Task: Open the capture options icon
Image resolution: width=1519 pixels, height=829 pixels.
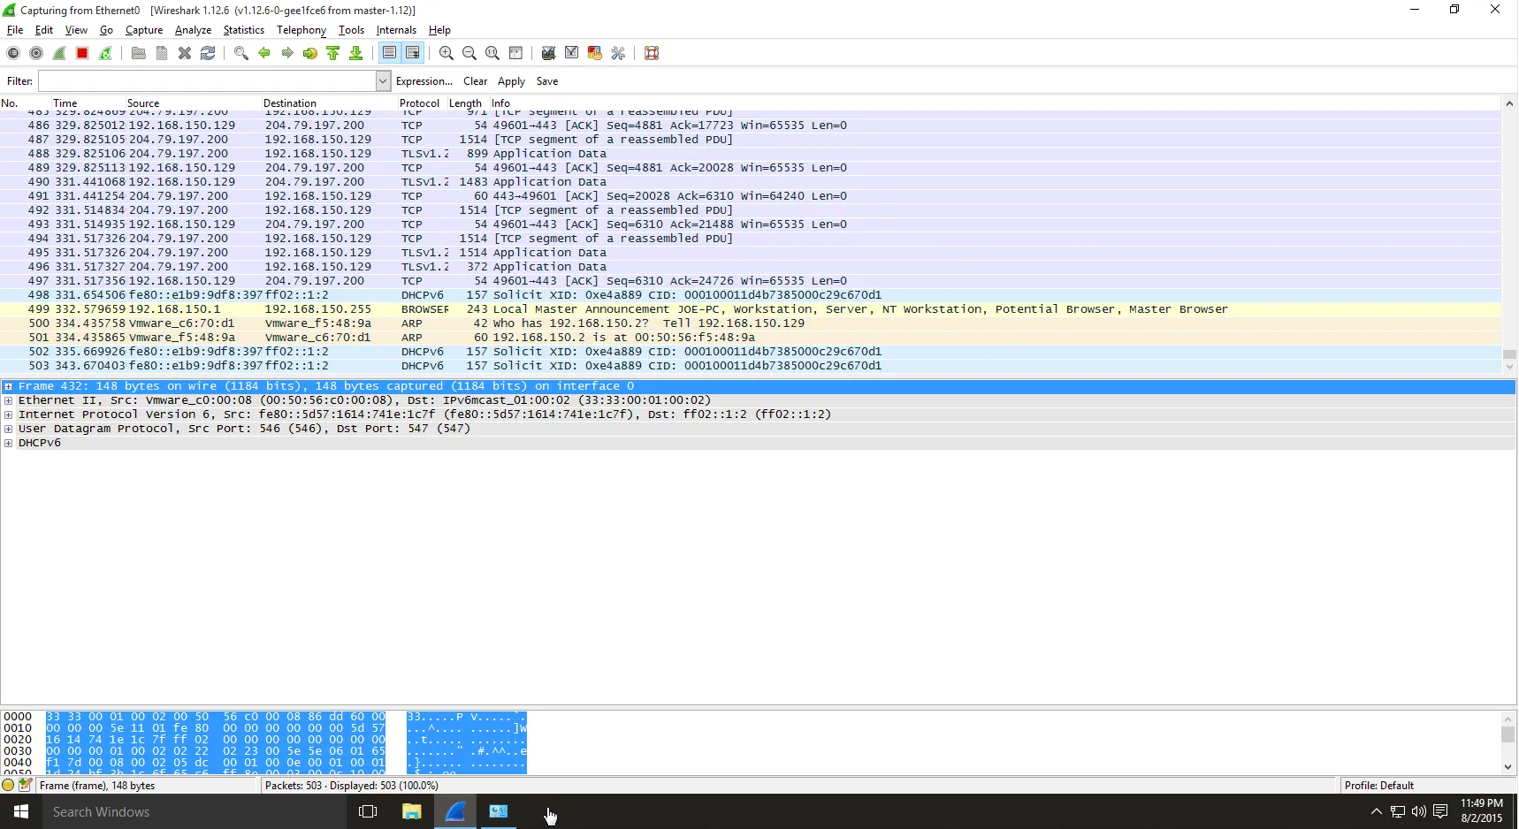Action: [36, 53]
